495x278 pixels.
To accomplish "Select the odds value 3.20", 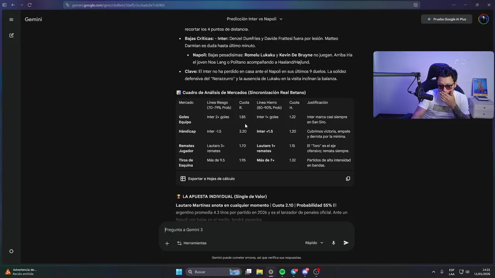I will pyautogui.click(x=242, y=131).
